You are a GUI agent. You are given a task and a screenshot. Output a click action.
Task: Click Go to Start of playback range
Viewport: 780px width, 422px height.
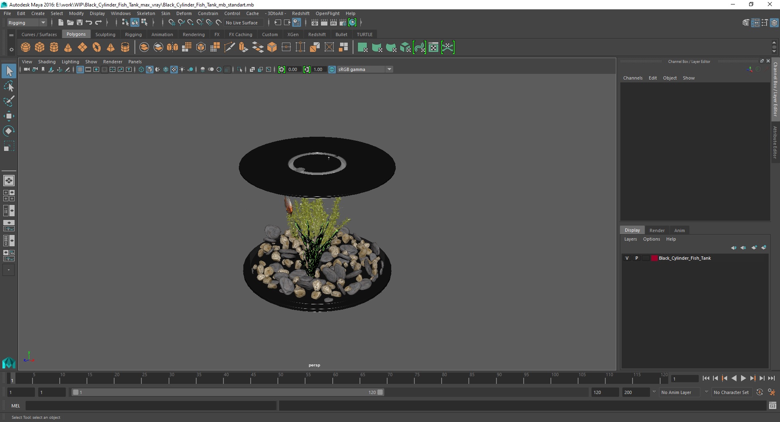(706, 378)
